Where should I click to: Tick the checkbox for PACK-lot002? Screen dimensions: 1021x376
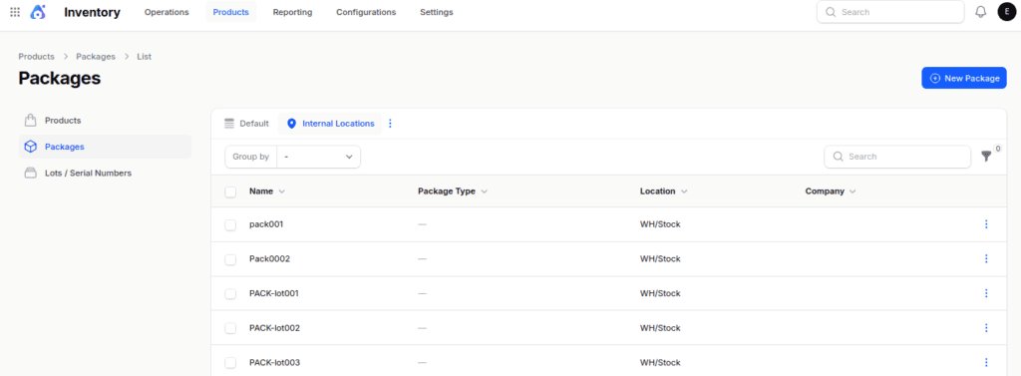tap(230, 328)
